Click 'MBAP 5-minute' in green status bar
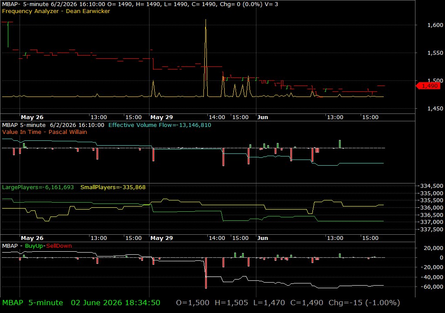Screen dimensions: 445x313 (32, 303)
